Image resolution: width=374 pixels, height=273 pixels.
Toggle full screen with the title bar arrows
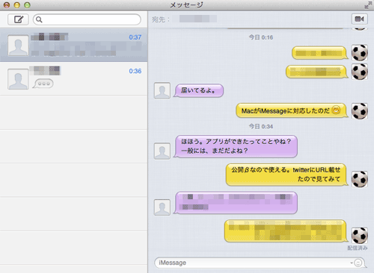tap(368, 5)
